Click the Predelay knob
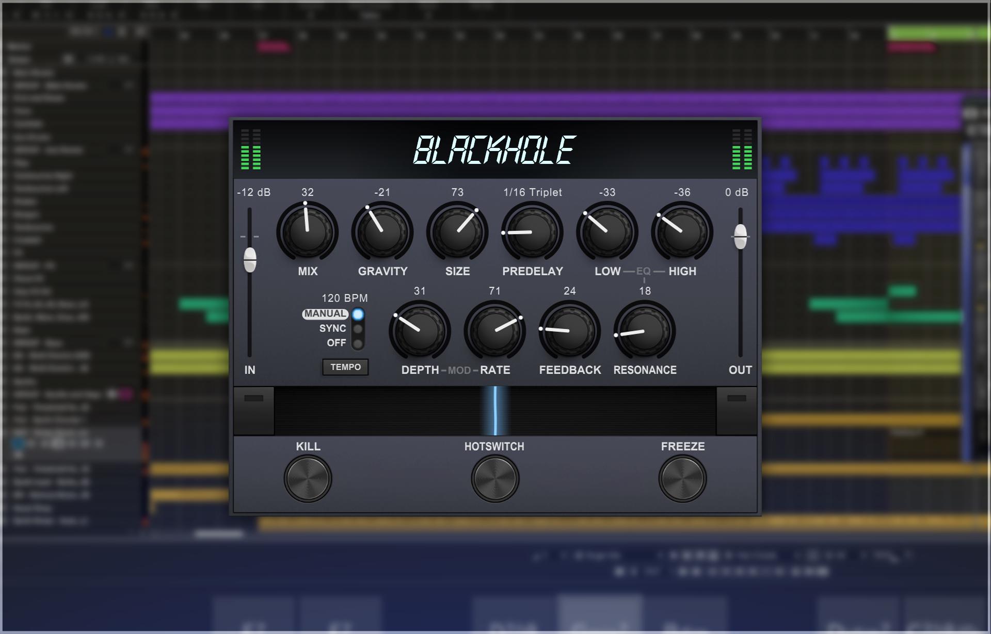The image size is (991, 634). pos(532,232)
